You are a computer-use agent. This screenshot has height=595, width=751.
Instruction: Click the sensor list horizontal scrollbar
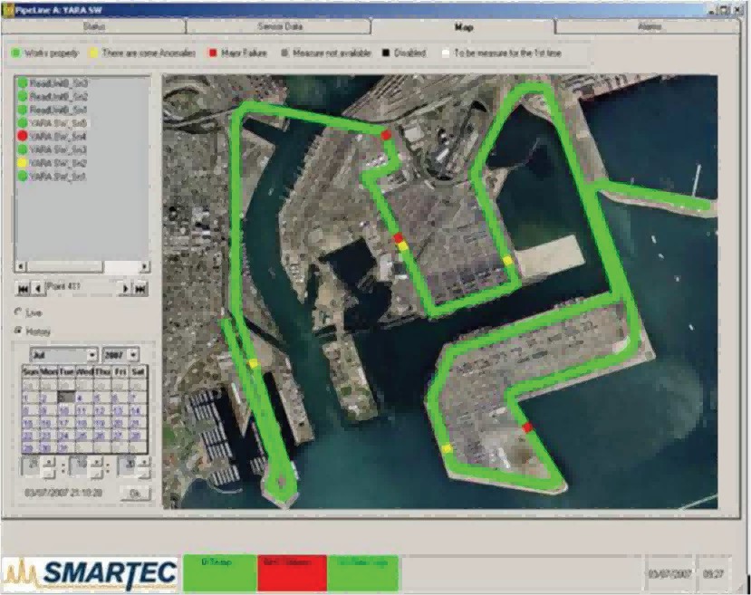[x=82, y=266]
